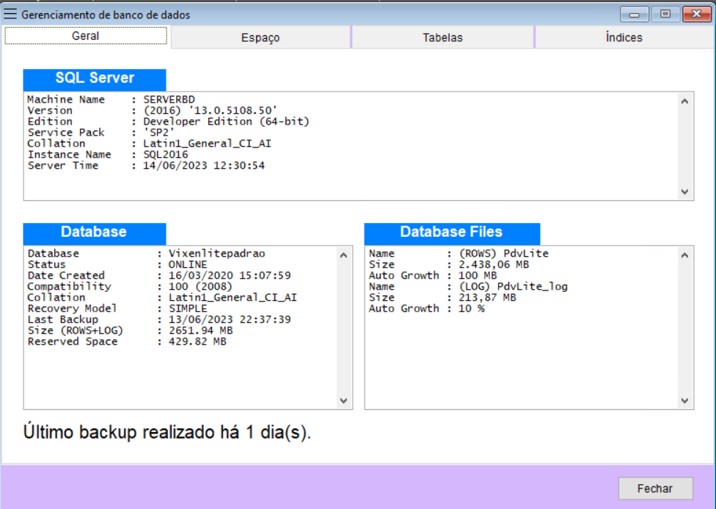
Task: Minimize the Gerenciamento de banco de dados window
Action: click(633, 14)
